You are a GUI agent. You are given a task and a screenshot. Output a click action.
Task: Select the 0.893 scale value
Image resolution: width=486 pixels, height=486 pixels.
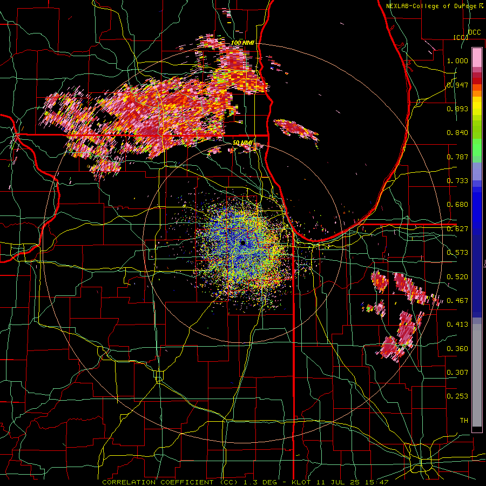[457, 109]
